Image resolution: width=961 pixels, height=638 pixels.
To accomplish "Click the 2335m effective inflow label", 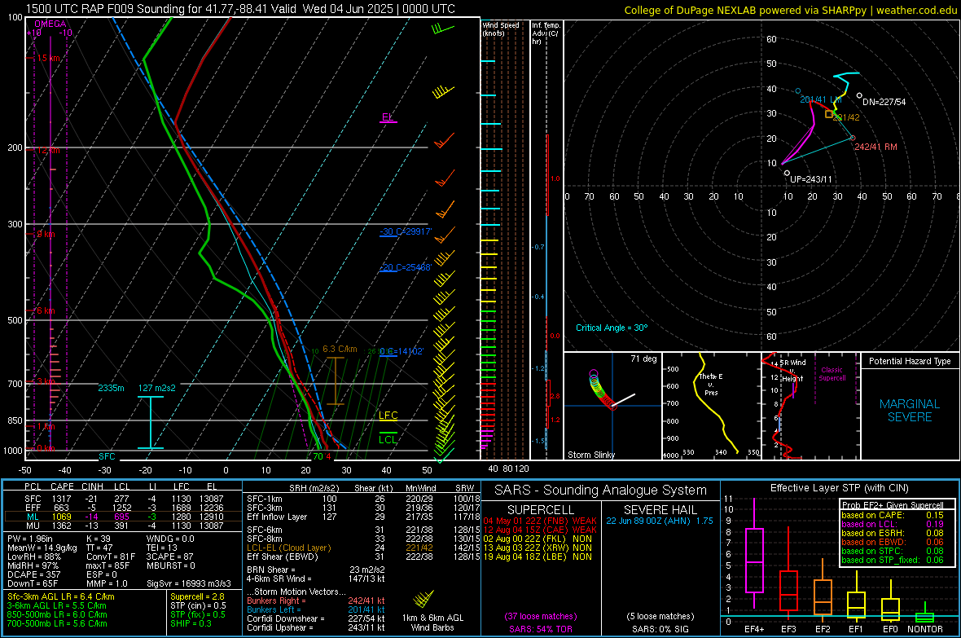I will click(111, 388).
